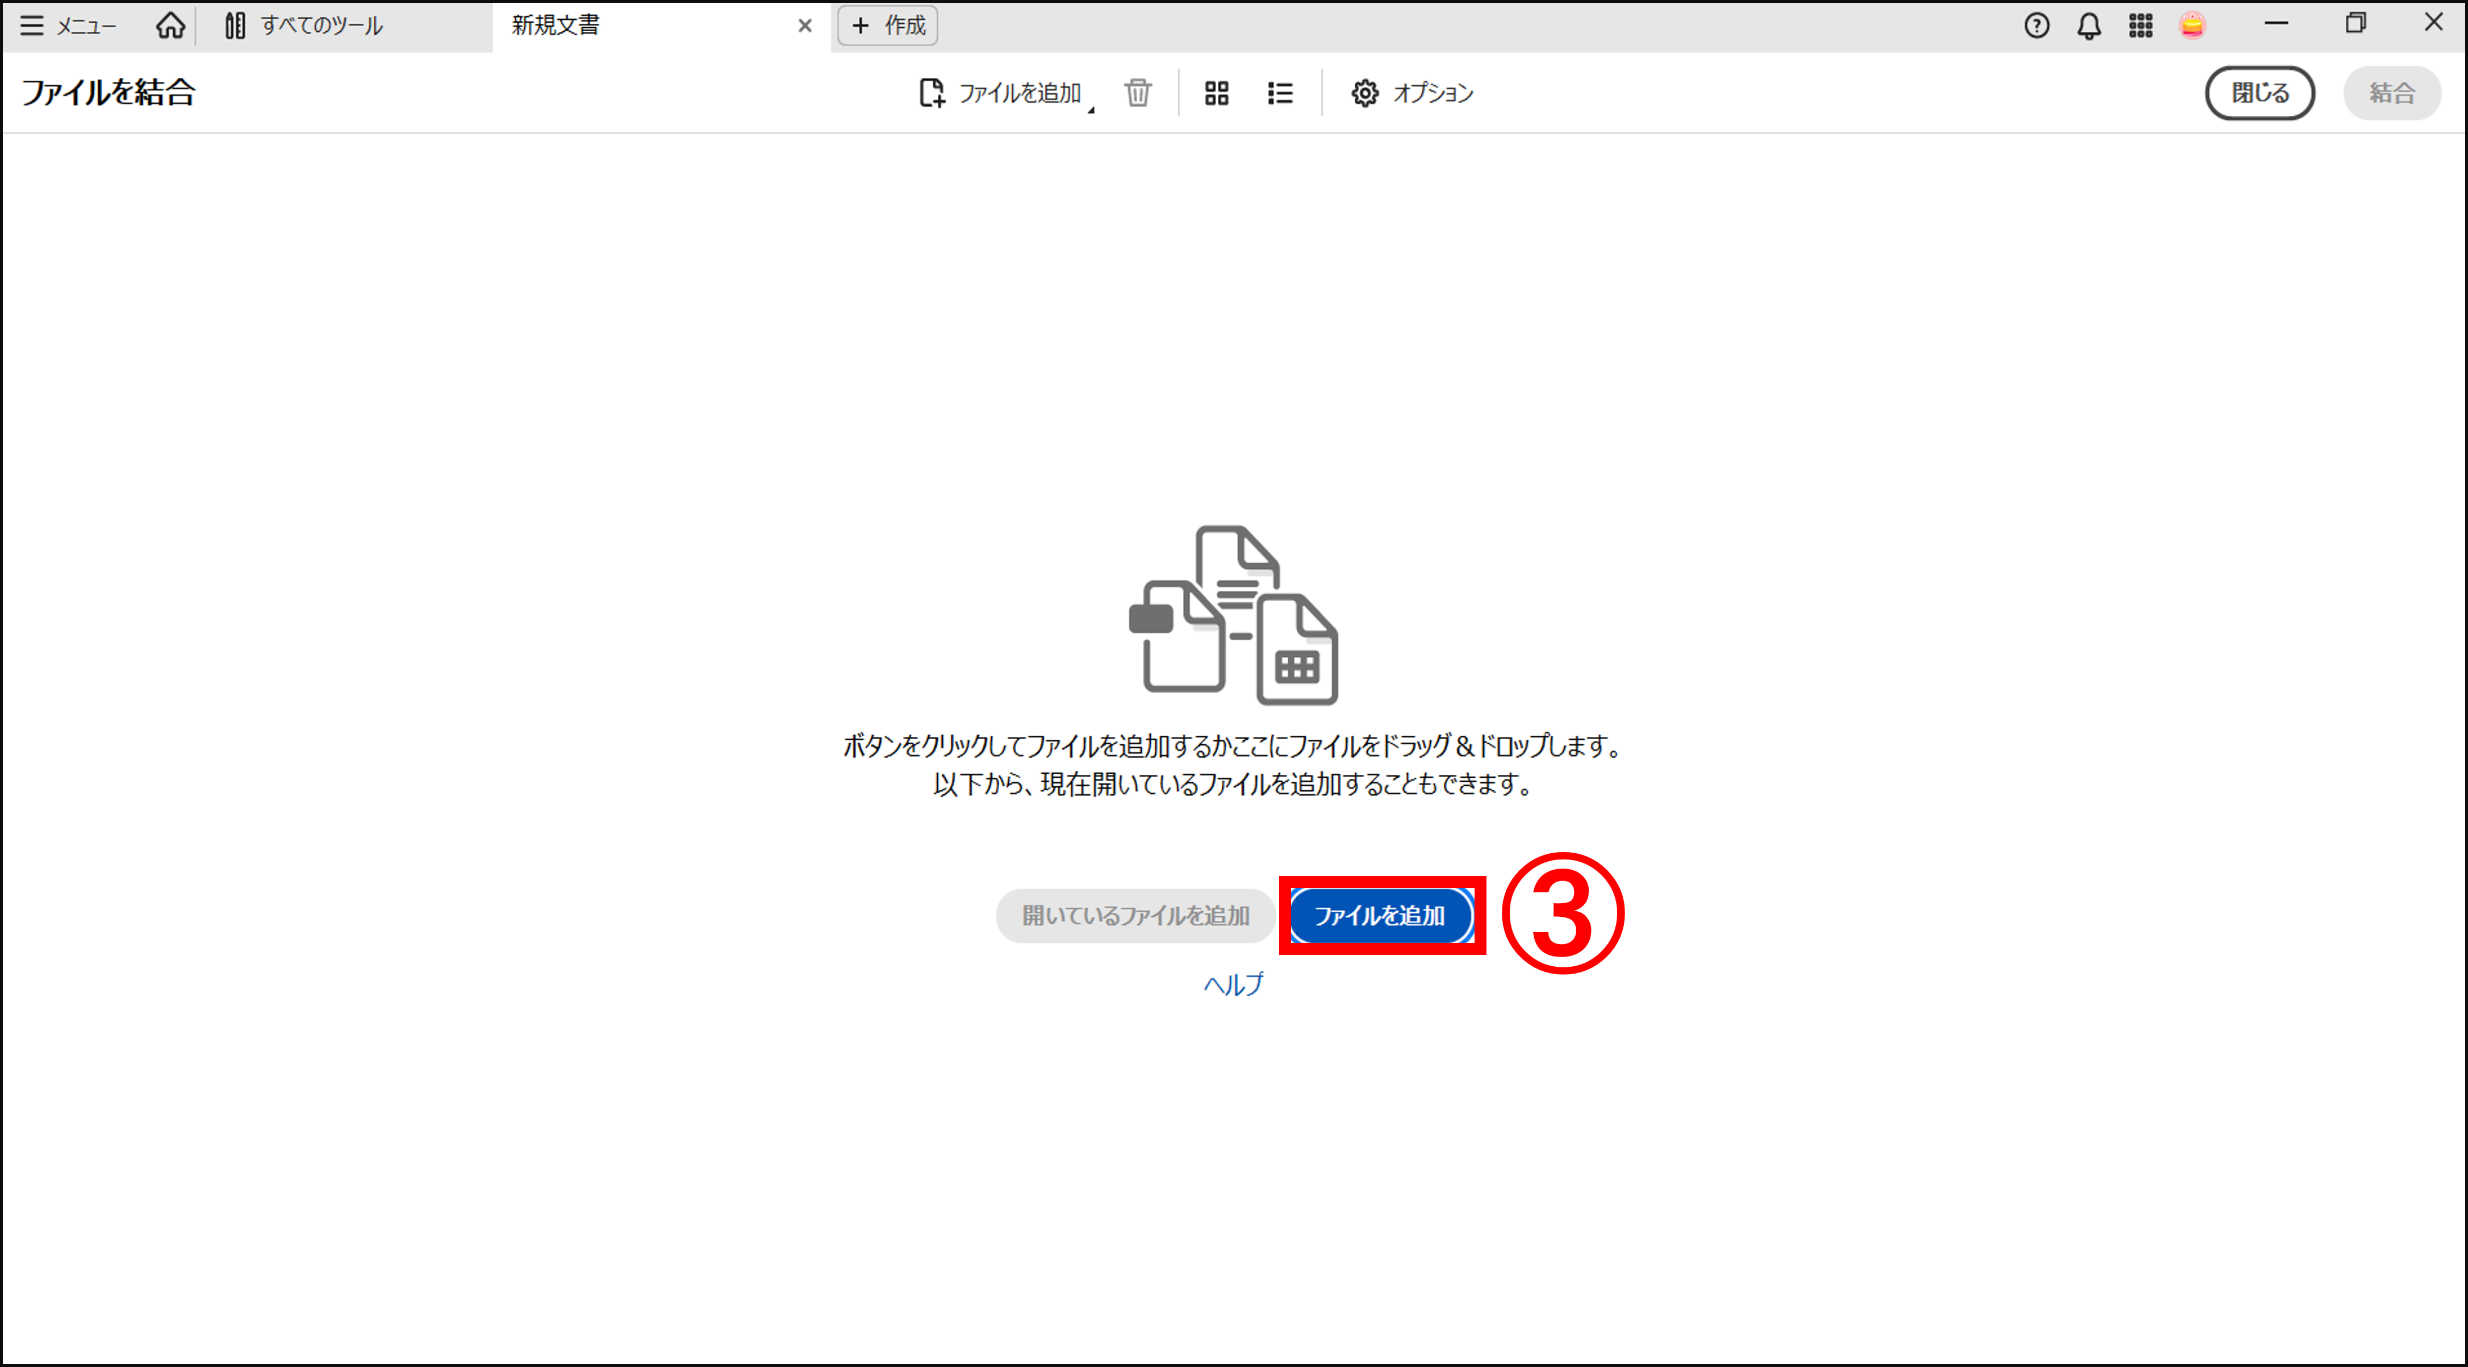Close the 新規文書 tab

pyautogui.click(x=805, y=26)
